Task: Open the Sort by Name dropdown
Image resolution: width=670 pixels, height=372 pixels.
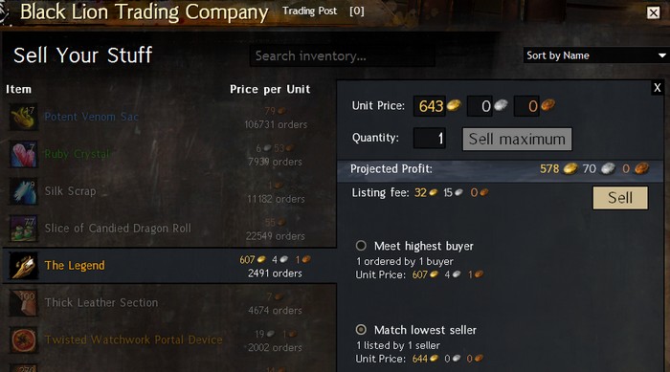Action: (x=596, y=55)
